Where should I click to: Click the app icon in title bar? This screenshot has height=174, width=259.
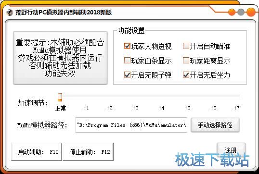[10, 12]
